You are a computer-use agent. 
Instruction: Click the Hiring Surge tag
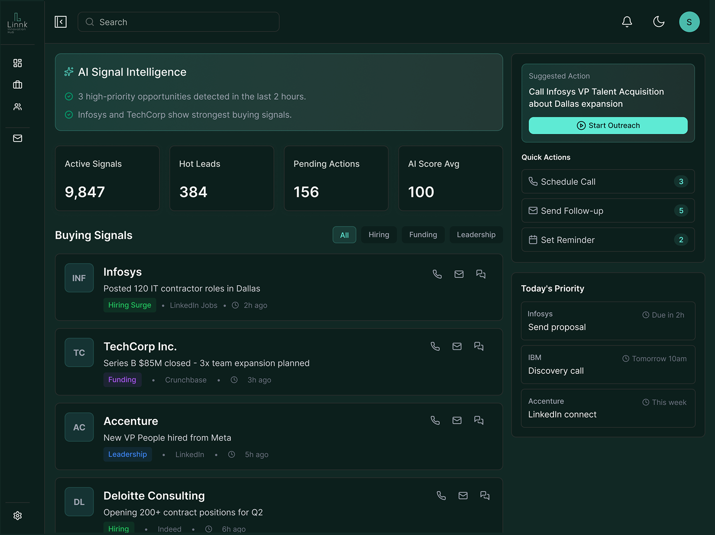[x=130, y=305]
